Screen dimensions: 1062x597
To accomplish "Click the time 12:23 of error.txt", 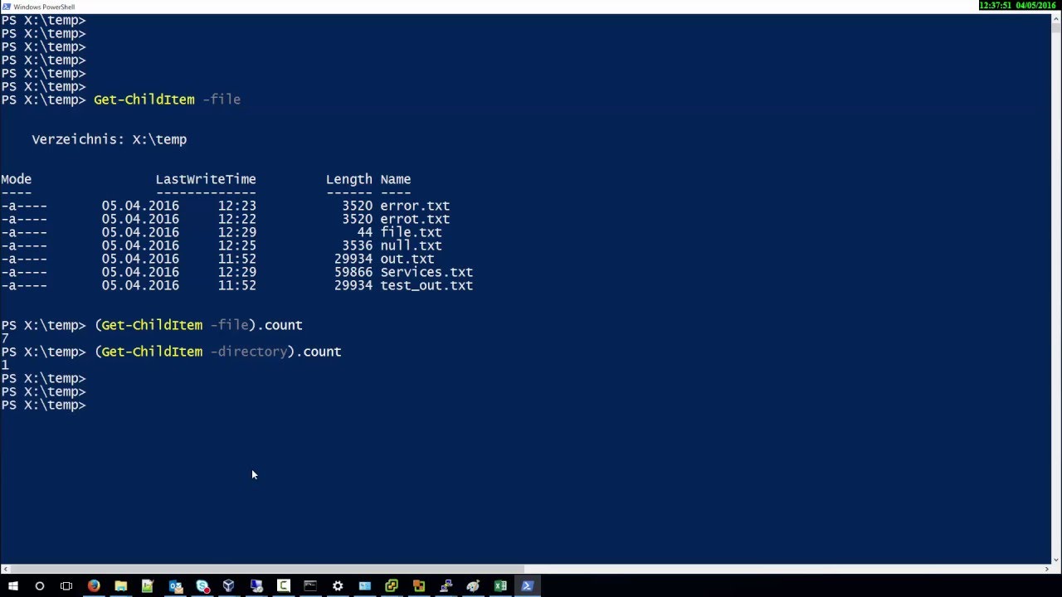I will pyautogui.click(x=236, y=206).
